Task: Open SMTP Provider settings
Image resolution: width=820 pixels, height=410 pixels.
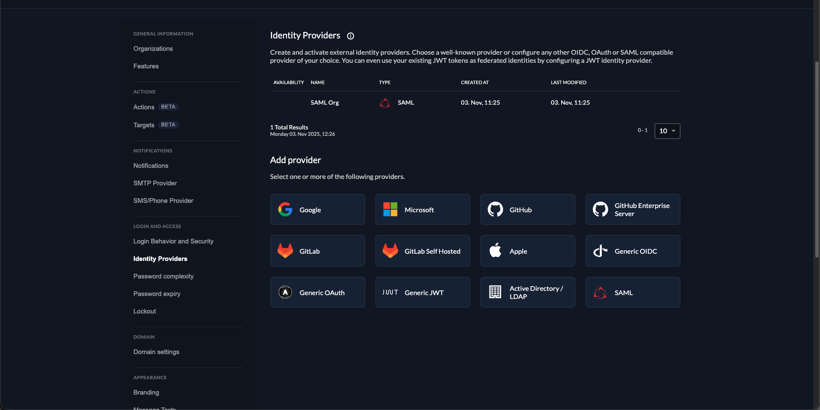Action: 155,183
